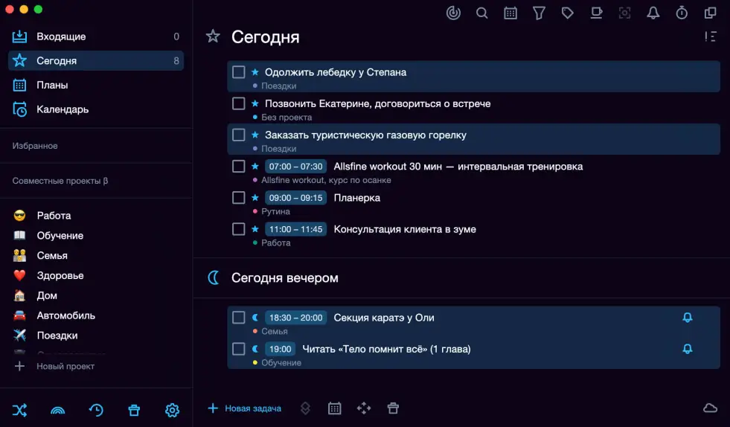This screenshot has height=427, width=730.
Task: Open history clock icon in sidebar footer
Action: coord(96,410)
